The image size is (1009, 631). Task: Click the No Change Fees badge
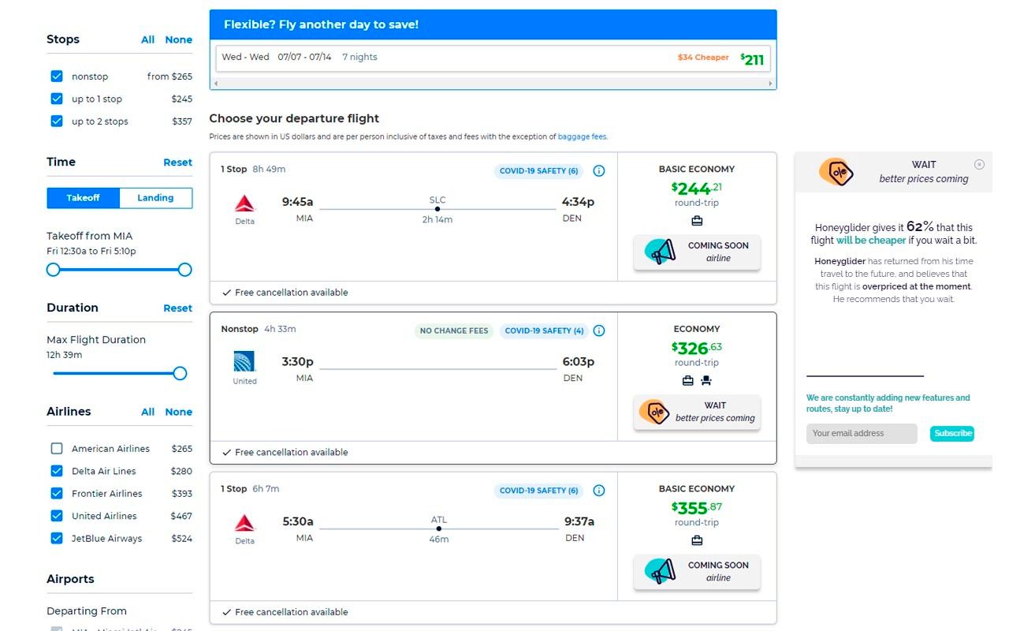point(454,330)
